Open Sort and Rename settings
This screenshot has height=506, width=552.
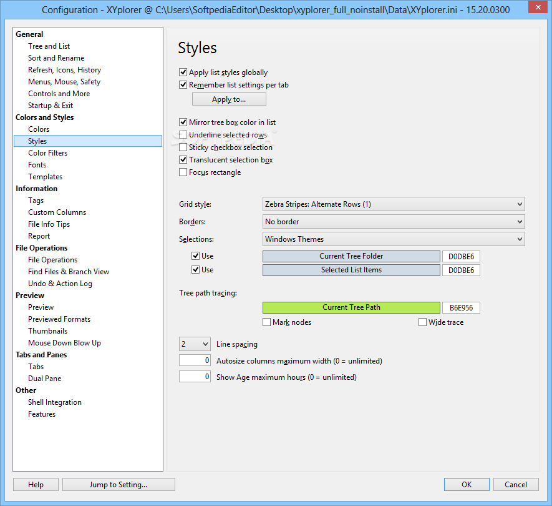pos(56,58)
